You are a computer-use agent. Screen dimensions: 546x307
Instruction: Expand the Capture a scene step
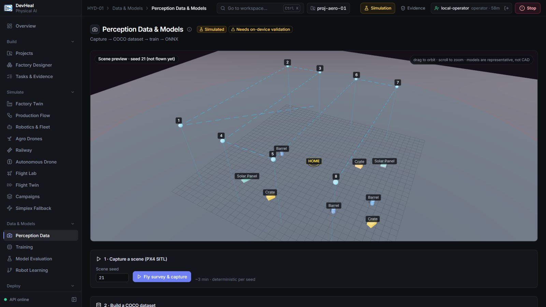click(99, 259)
